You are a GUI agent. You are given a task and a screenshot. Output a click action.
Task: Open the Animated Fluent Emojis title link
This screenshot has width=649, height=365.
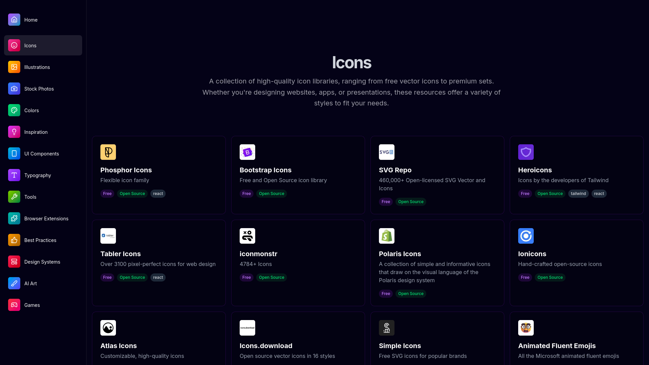coord(557,346)
